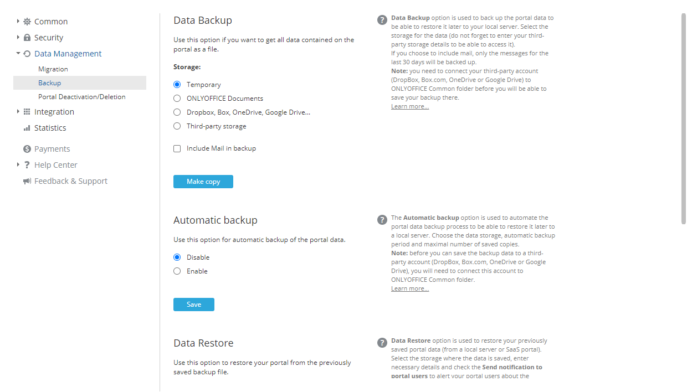Click the Feedback & Support megaphone icon
Viewport: 687px width, 392px height.
tap(26, 180)
